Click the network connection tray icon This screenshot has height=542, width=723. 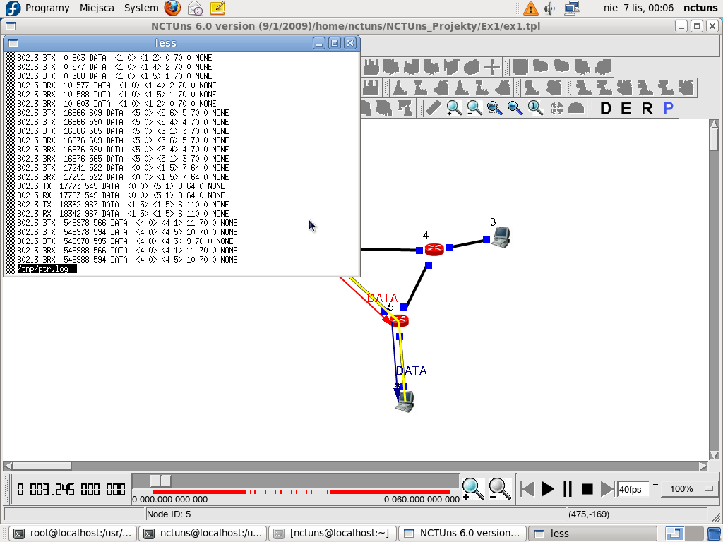tap(572, 8)
